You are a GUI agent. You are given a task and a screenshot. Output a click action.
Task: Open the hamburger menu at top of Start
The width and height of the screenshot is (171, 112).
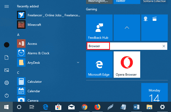pos(7,7)
